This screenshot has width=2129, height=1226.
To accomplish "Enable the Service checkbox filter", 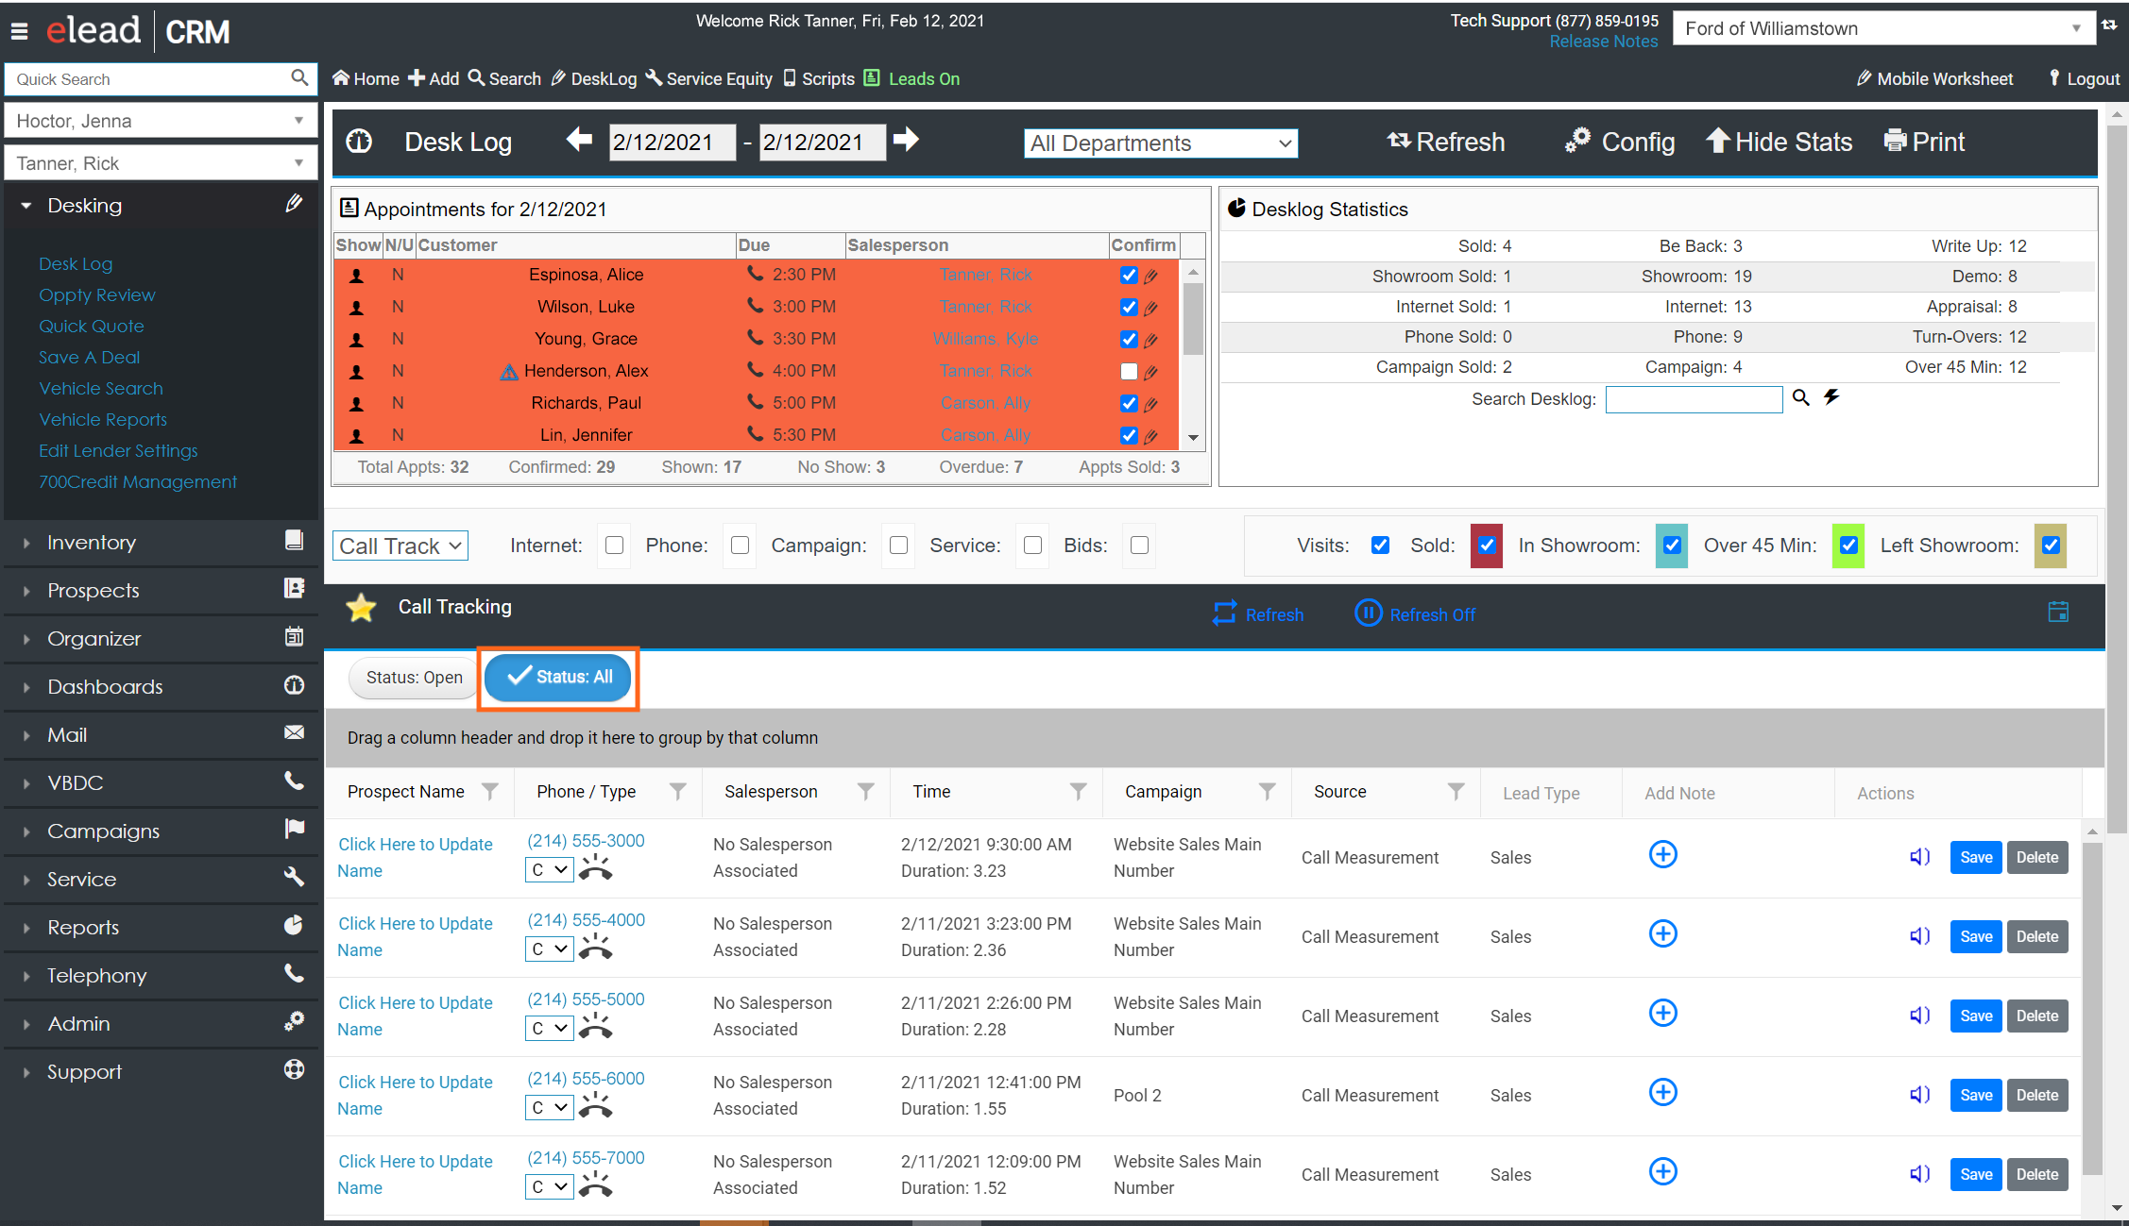I will [1032, 546].
